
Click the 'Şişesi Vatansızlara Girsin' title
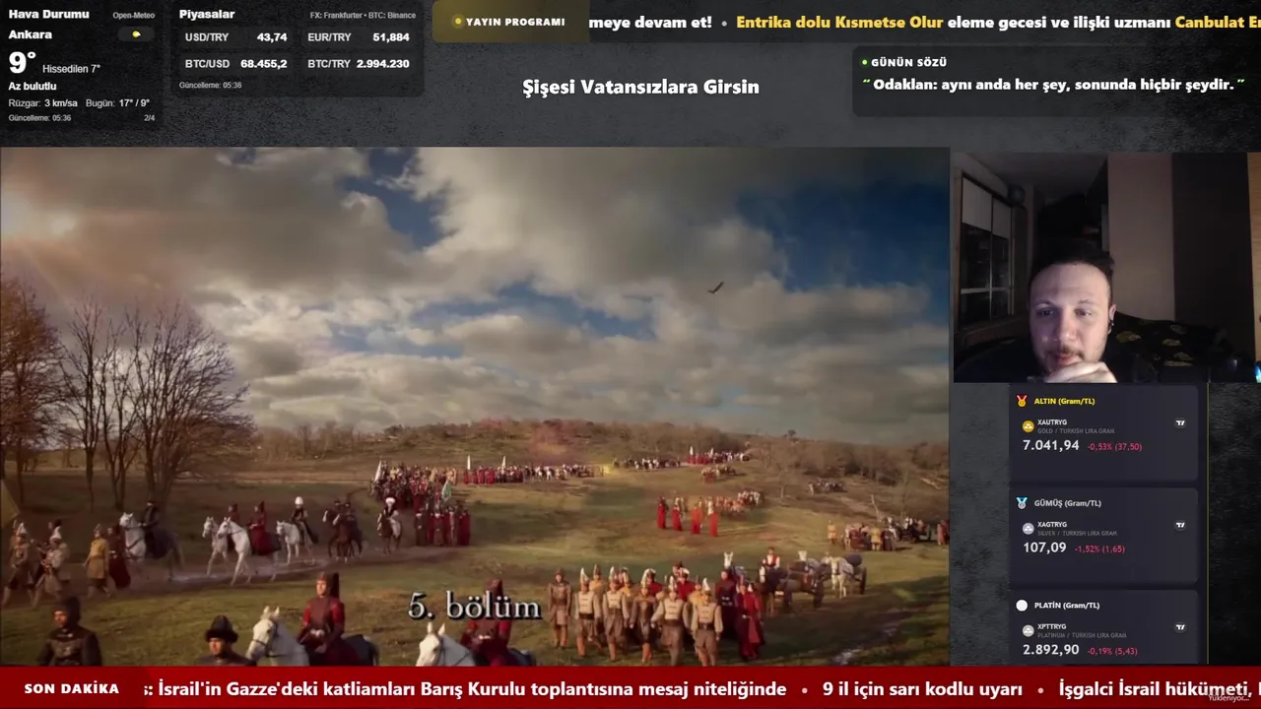click(x=640, y=87)
